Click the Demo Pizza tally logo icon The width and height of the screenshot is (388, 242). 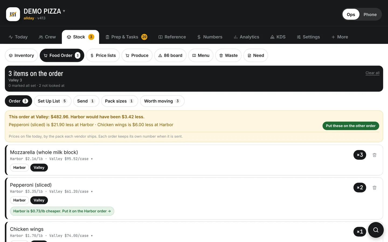coord(13,14)
